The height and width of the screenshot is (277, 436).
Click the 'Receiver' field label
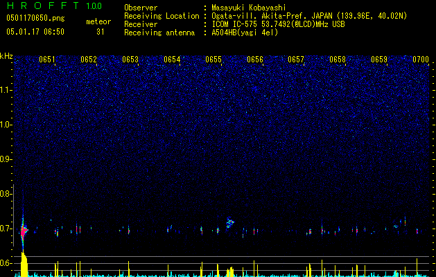[x=141, y=24]
